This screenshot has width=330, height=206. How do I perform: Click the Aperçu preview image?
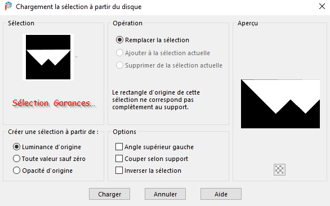(x=280, y=104)
